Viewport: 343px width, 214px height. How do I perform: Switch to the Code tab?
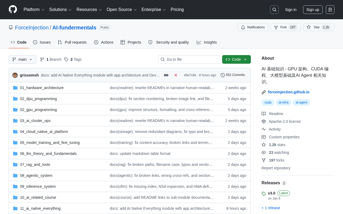click(19, 42)
